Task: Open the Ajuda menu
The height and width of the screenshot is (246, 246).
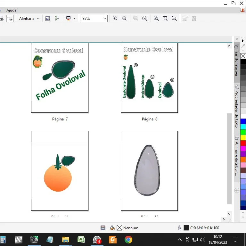Action: tap(11, 10)
